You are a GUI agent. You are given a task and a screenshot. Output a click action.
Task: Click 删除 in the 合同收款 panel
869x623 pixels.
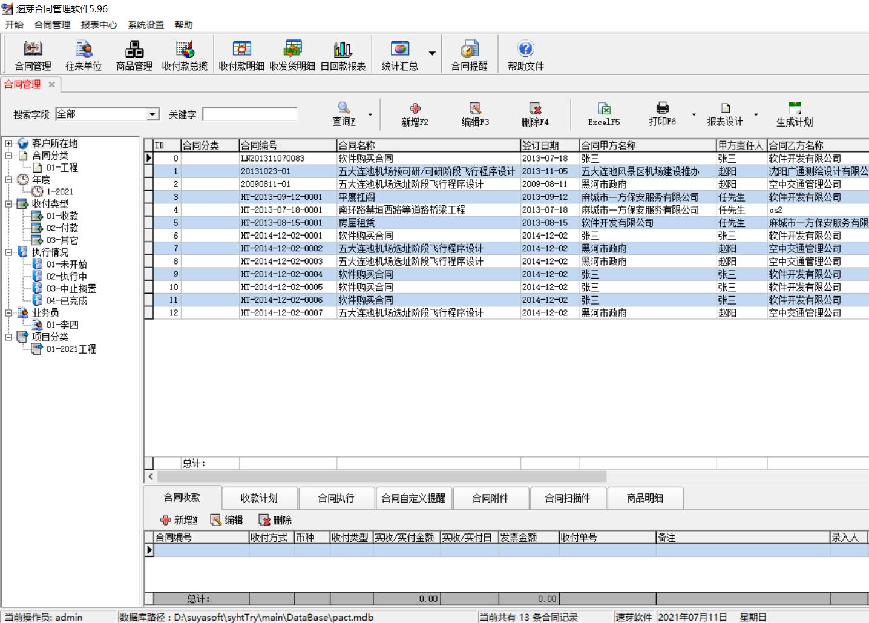[x=275, y=520]
